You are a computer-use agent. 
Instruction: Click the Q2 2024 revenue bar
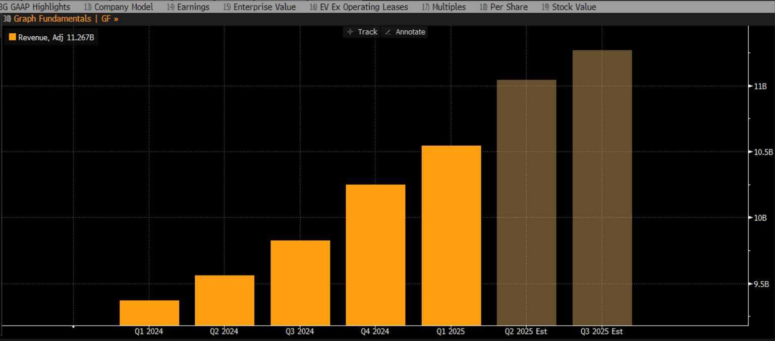tap(225, 300)
